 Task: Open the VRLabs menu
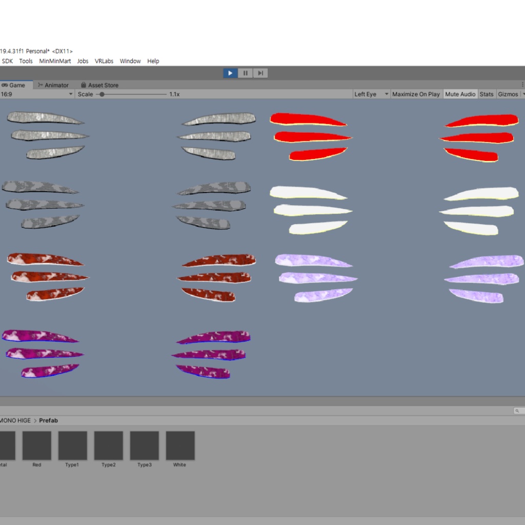click(x=104, y=61)
